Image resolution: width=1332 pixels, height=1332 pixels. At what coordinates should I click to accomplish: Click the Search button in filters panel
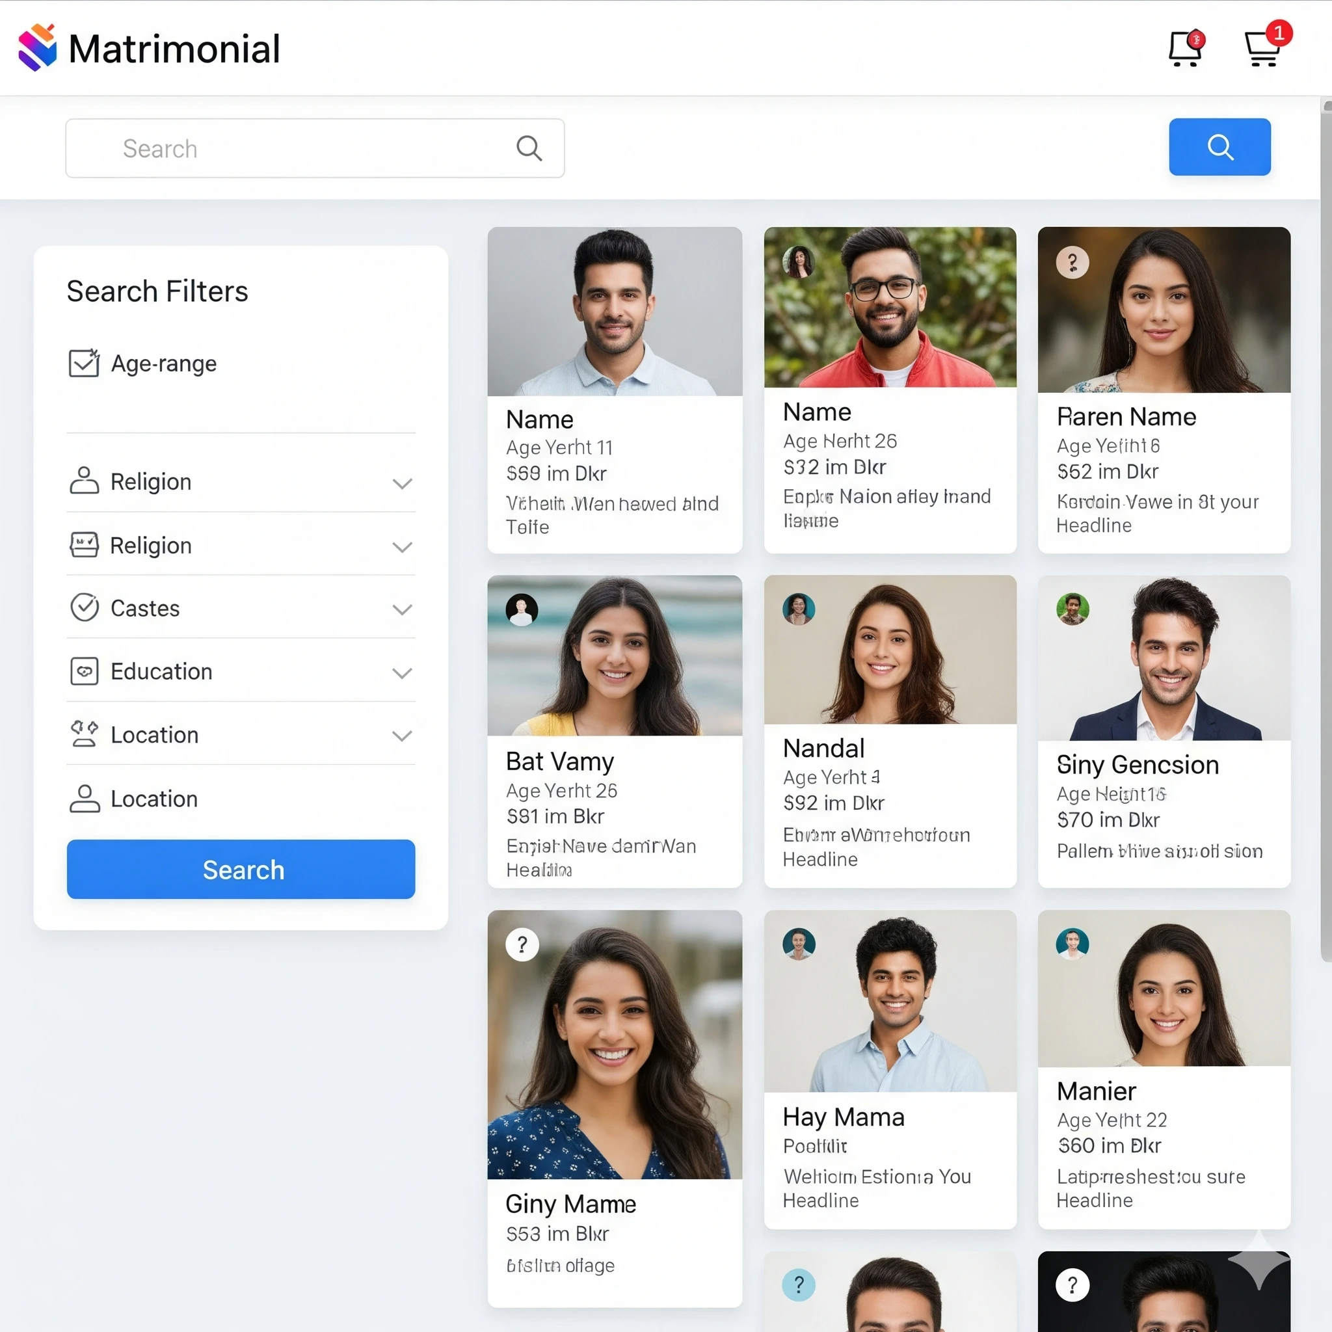pos(241,870)
